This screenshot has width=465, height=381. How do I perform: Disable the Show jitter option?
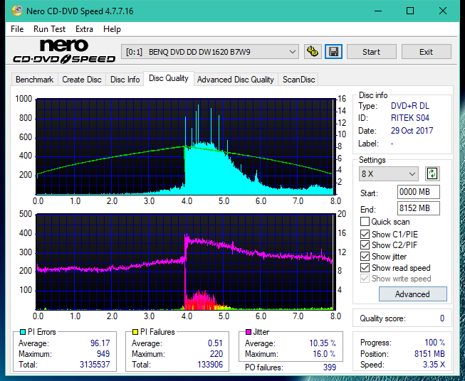pos(365,257)
